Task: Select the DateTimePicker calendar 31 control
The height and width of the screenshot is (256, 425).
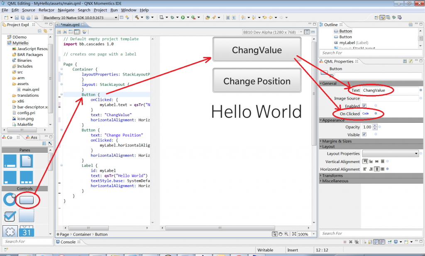Action: (x=27, y=231)
